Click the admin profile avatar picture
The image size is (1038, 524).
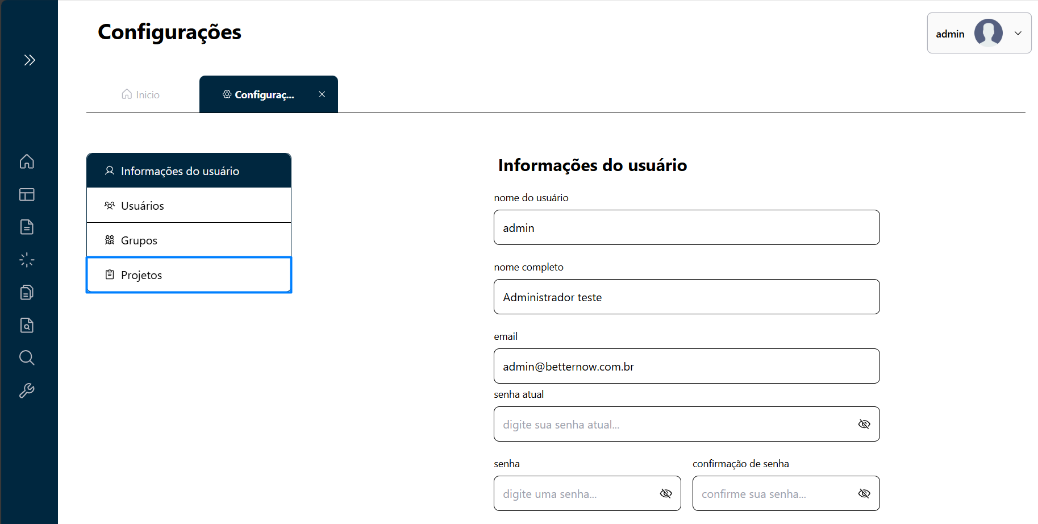(x=988, y=33)
